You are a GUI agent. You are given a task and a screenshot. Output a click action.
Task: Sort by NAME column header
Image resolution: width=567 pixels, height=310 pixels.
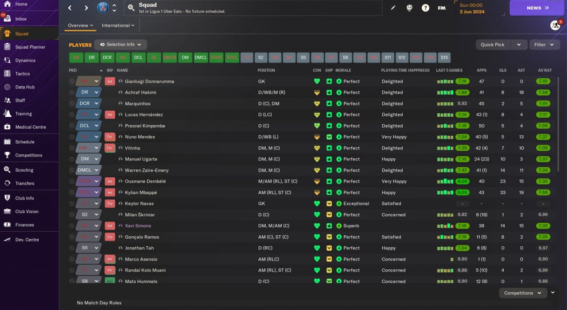tap(123, 70)
